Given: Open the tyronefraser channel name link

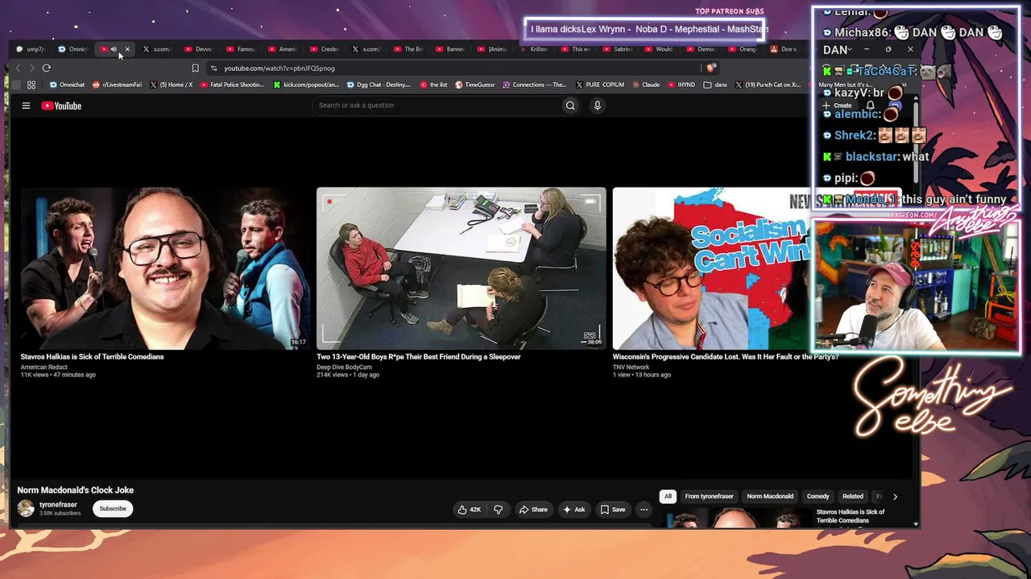Looking at the screenshot, I should pyautogui.click(x=58, y=505).
